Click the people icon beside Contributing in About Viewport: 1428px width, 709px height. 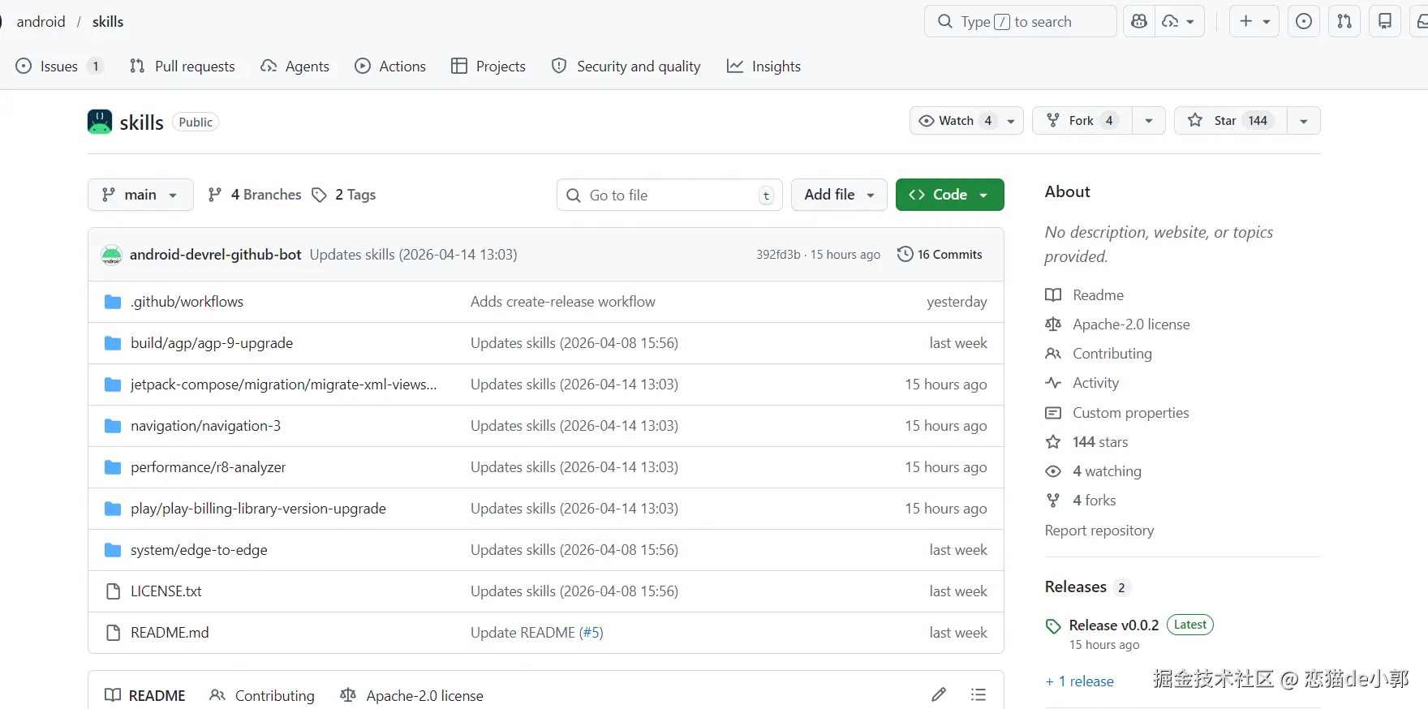coord(1053,354)
